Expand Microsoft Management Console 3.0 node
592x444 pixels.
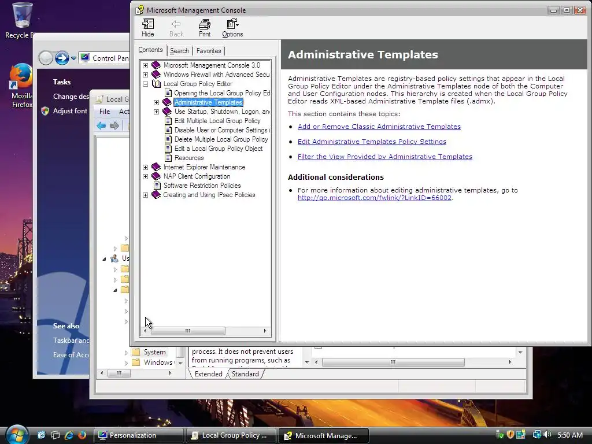click(x=145, y=65)
